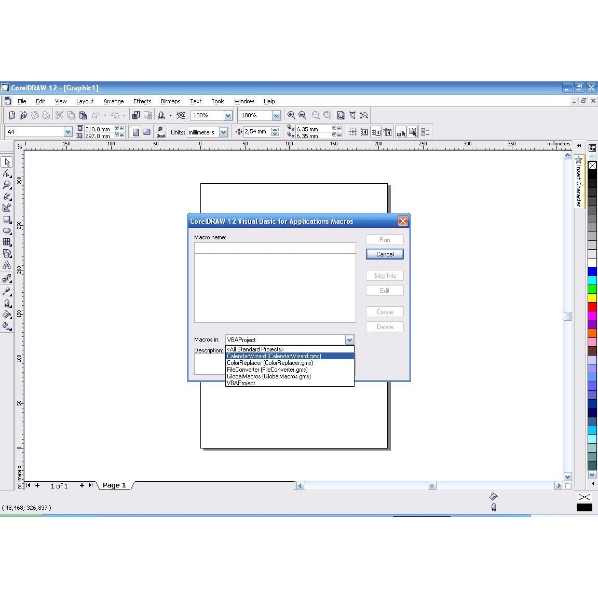Open the Bitmaps menu
Viewport: 598px width, 598px height.
170,101
